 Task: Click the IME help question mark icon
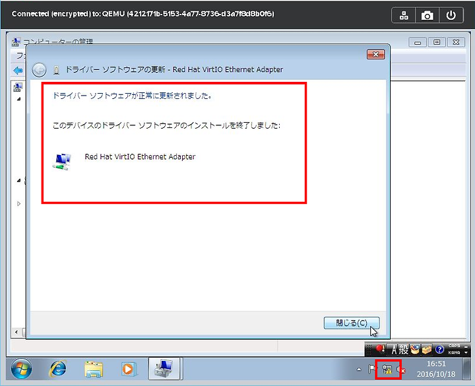439,350
